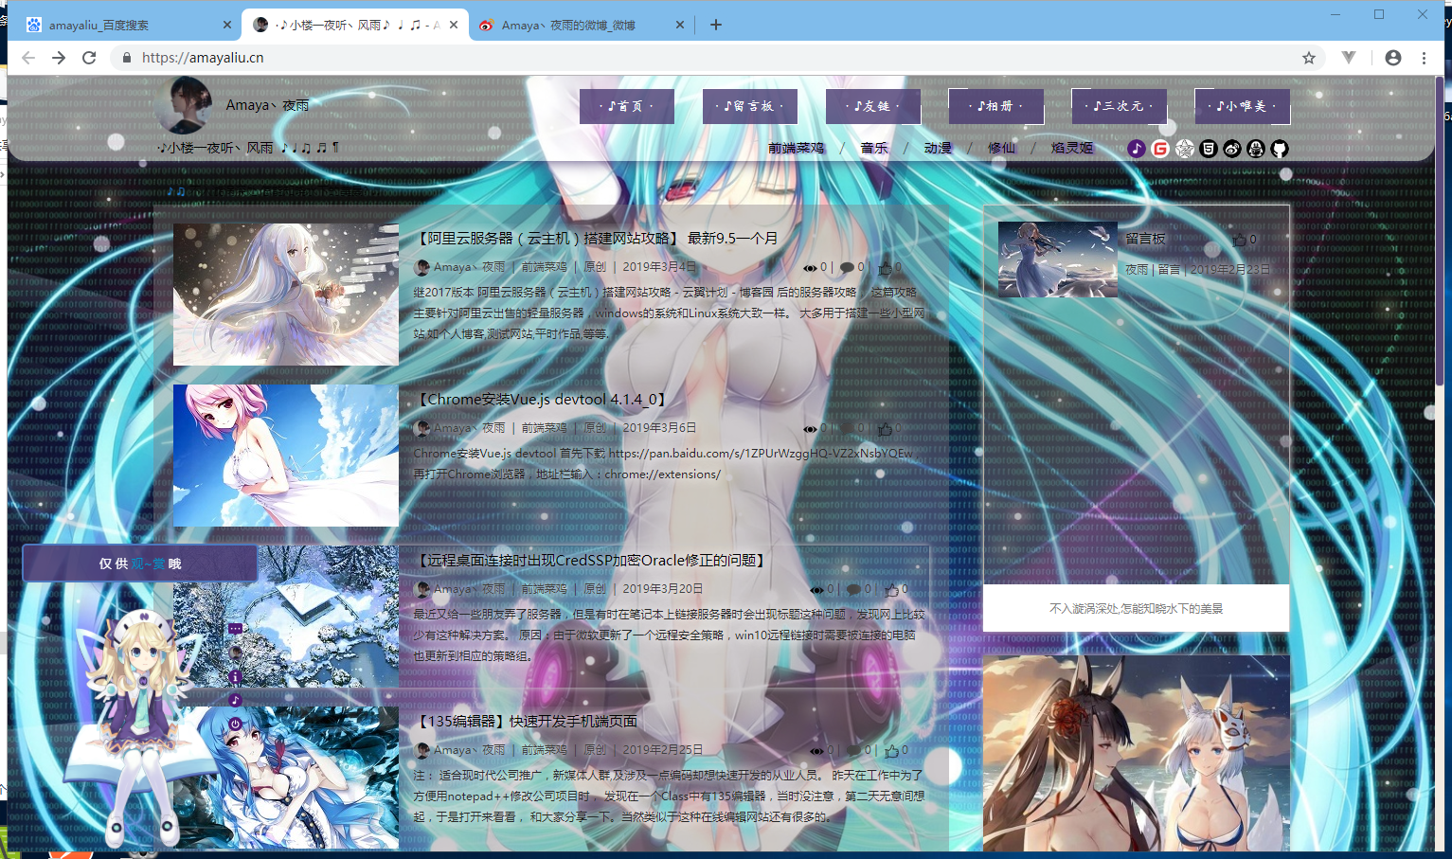The width and height of the screenshot is (1452, 859).
Task: Go to the 焰灵姬 category
Action: [1072, 149]
